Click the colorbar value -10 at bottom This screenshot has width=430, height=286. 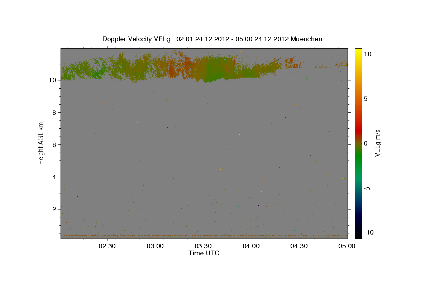point(368,232)
